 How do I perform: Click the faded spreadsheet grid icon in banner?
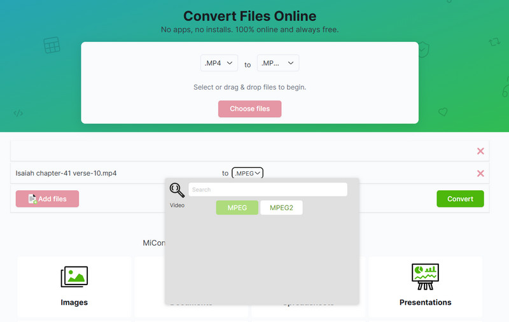coord(51,45)
